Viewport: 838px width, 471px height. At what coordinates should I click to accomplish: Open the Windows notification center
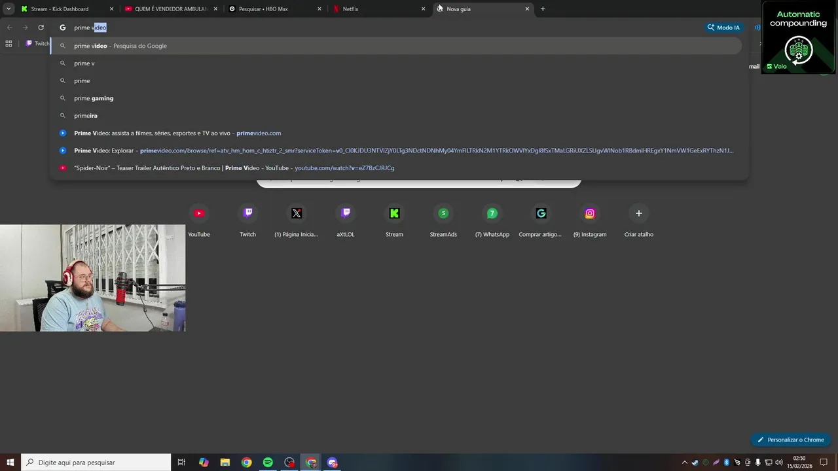coord(824,462)
